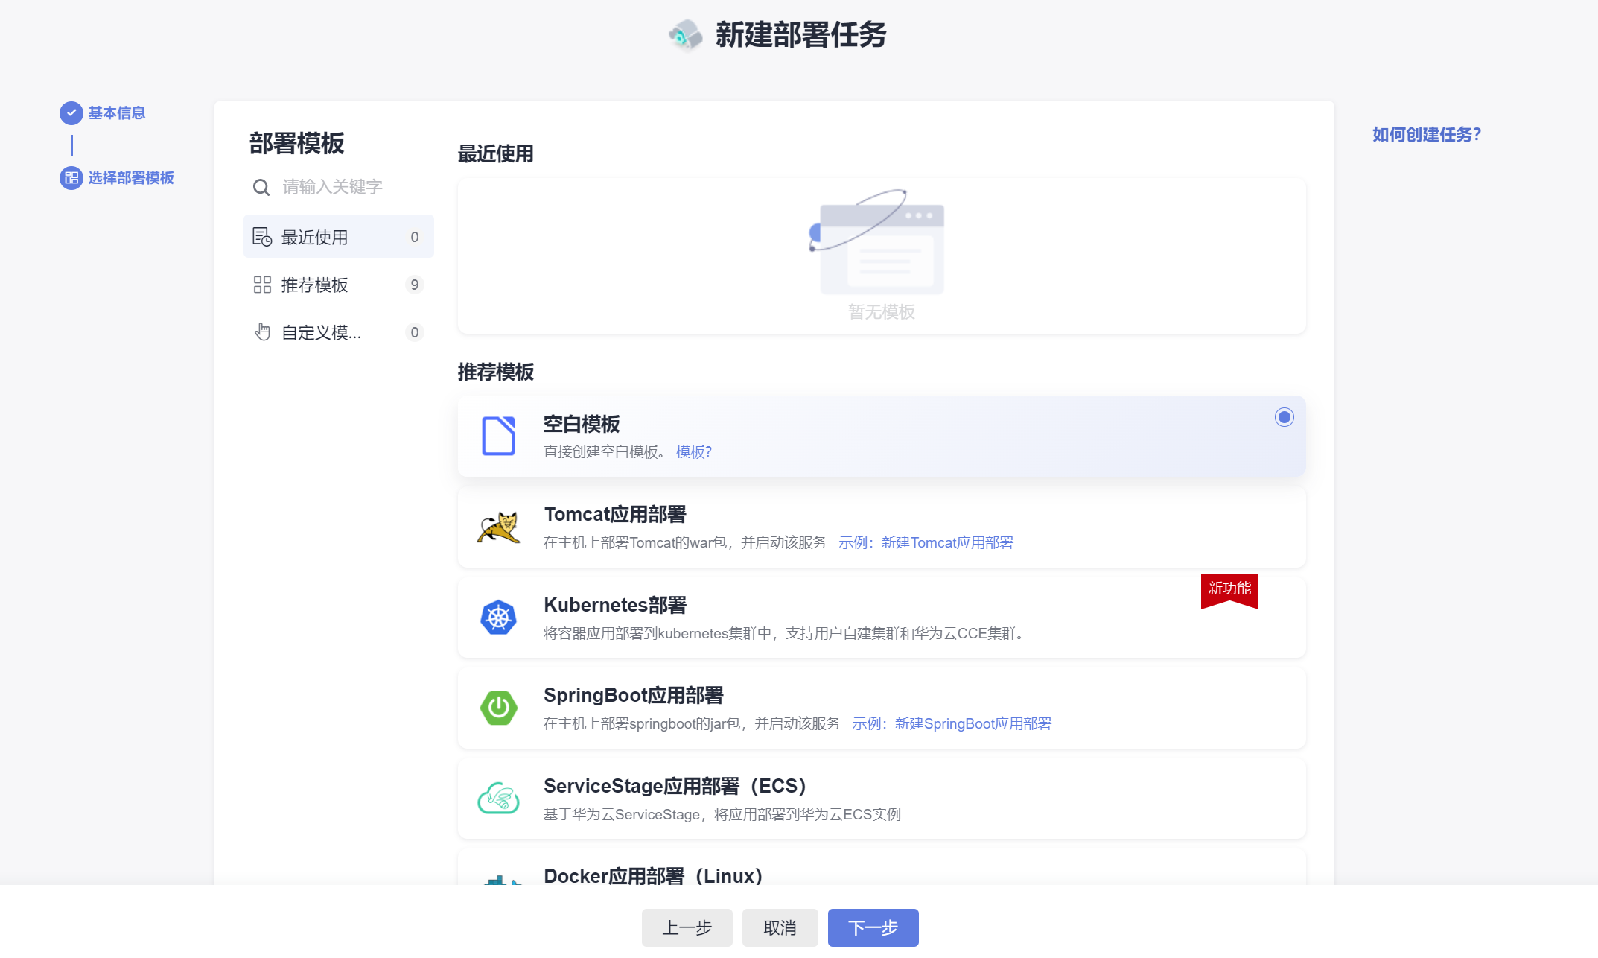The image size is (1598, 958).
Task: Click the SpringBoot green power icon
Action: click(x=498, y=708)
